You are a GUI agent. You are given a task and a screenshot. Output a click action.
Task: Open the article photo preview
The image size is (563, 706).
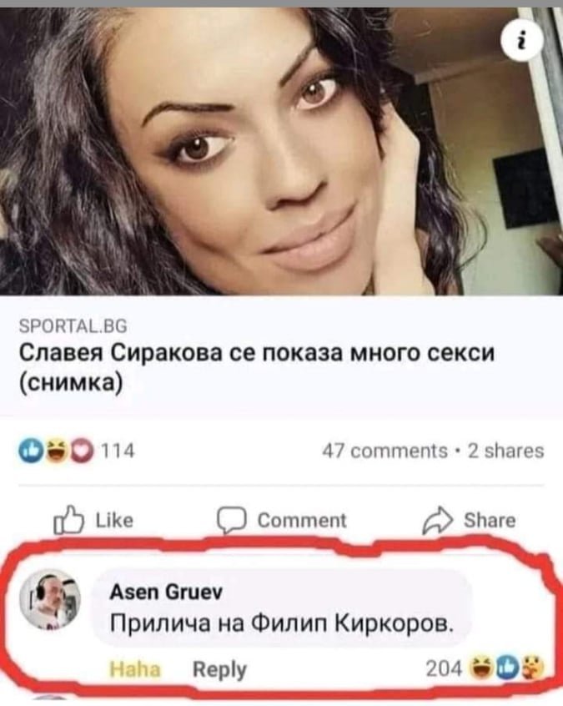click(281, 151)
